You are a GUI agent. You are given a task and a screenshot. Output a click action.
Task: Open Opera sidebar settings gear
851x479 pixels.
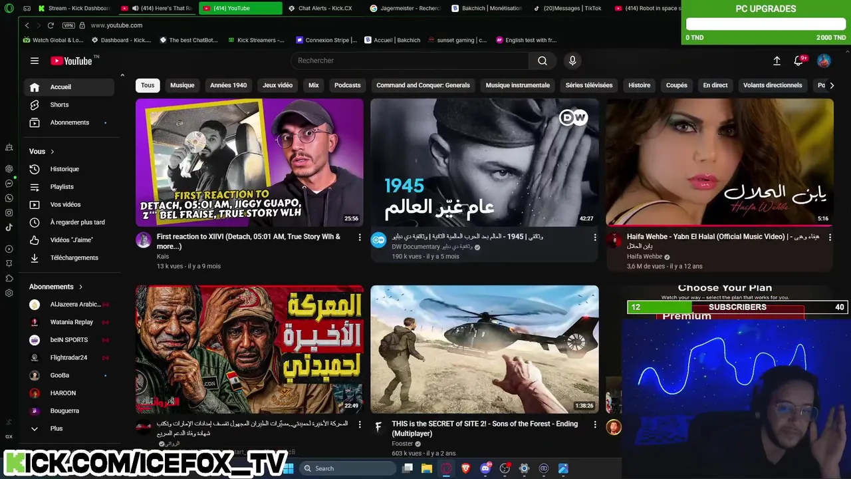[9, 293]
